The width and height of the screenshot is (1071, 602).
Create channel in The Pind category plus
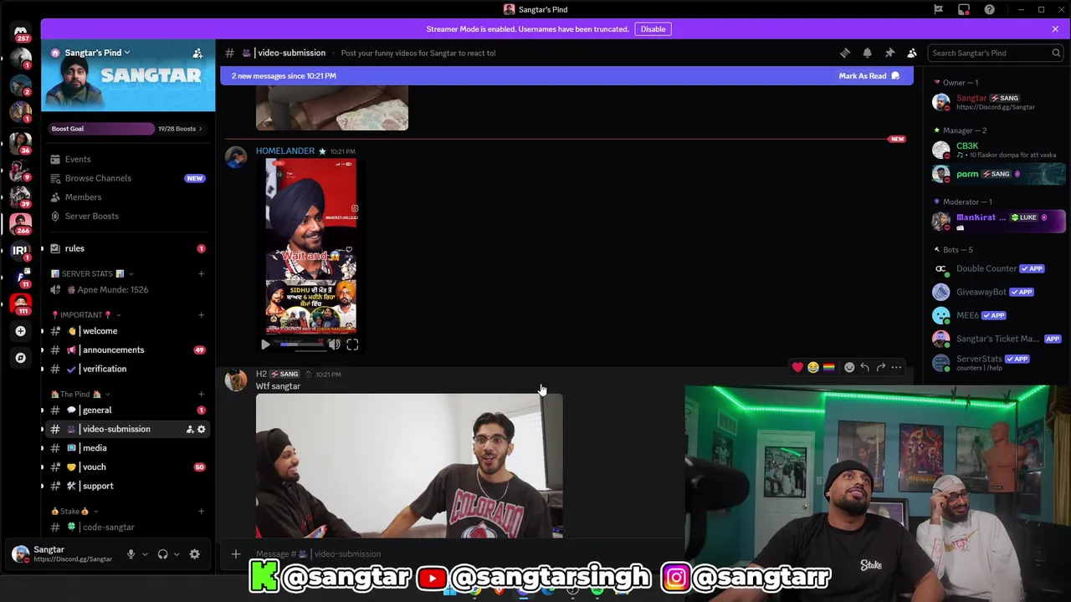pyautogui.click(x=201, y=394)
